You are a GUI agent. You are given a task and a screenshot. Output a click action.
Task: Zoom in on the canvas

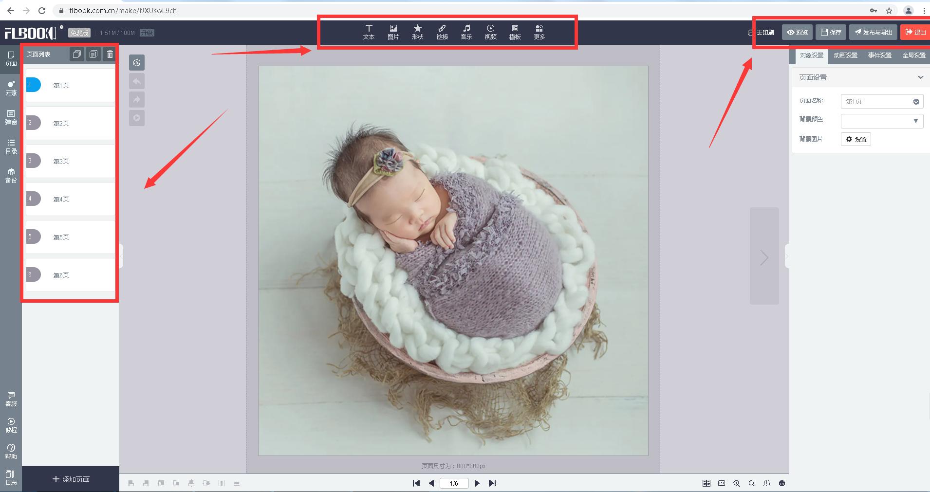pos(737,483)
